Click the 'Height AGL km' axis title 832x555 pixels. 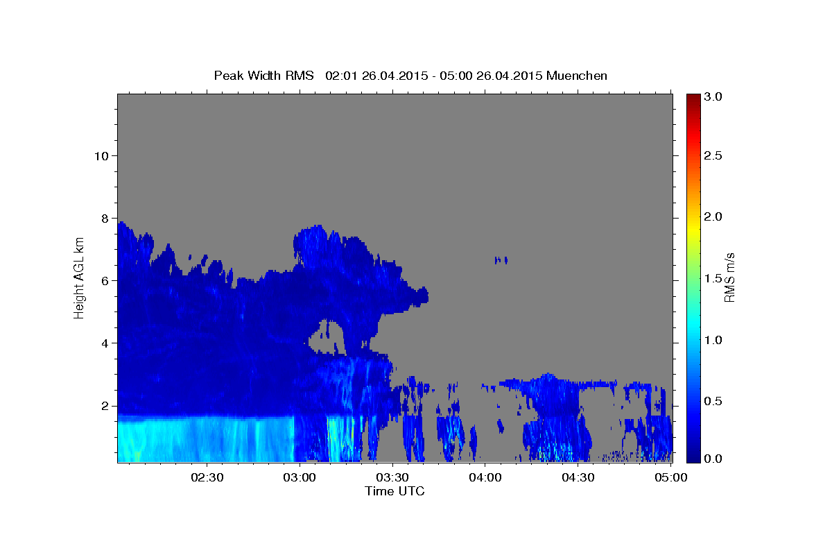tap(80, 277)
